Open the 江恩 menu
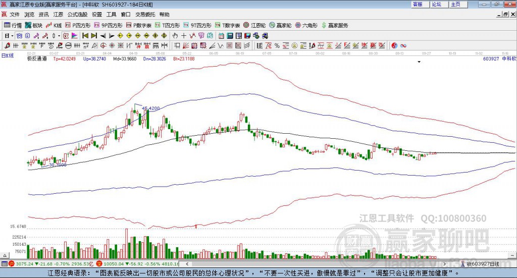The height and width of the screenshot is (278, 517). pyautogui.click(x=58, y=15)
